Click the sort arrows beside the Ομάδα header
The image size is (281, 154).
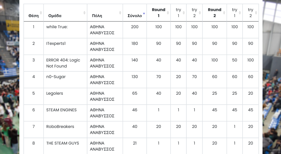(x=84, y=13)
